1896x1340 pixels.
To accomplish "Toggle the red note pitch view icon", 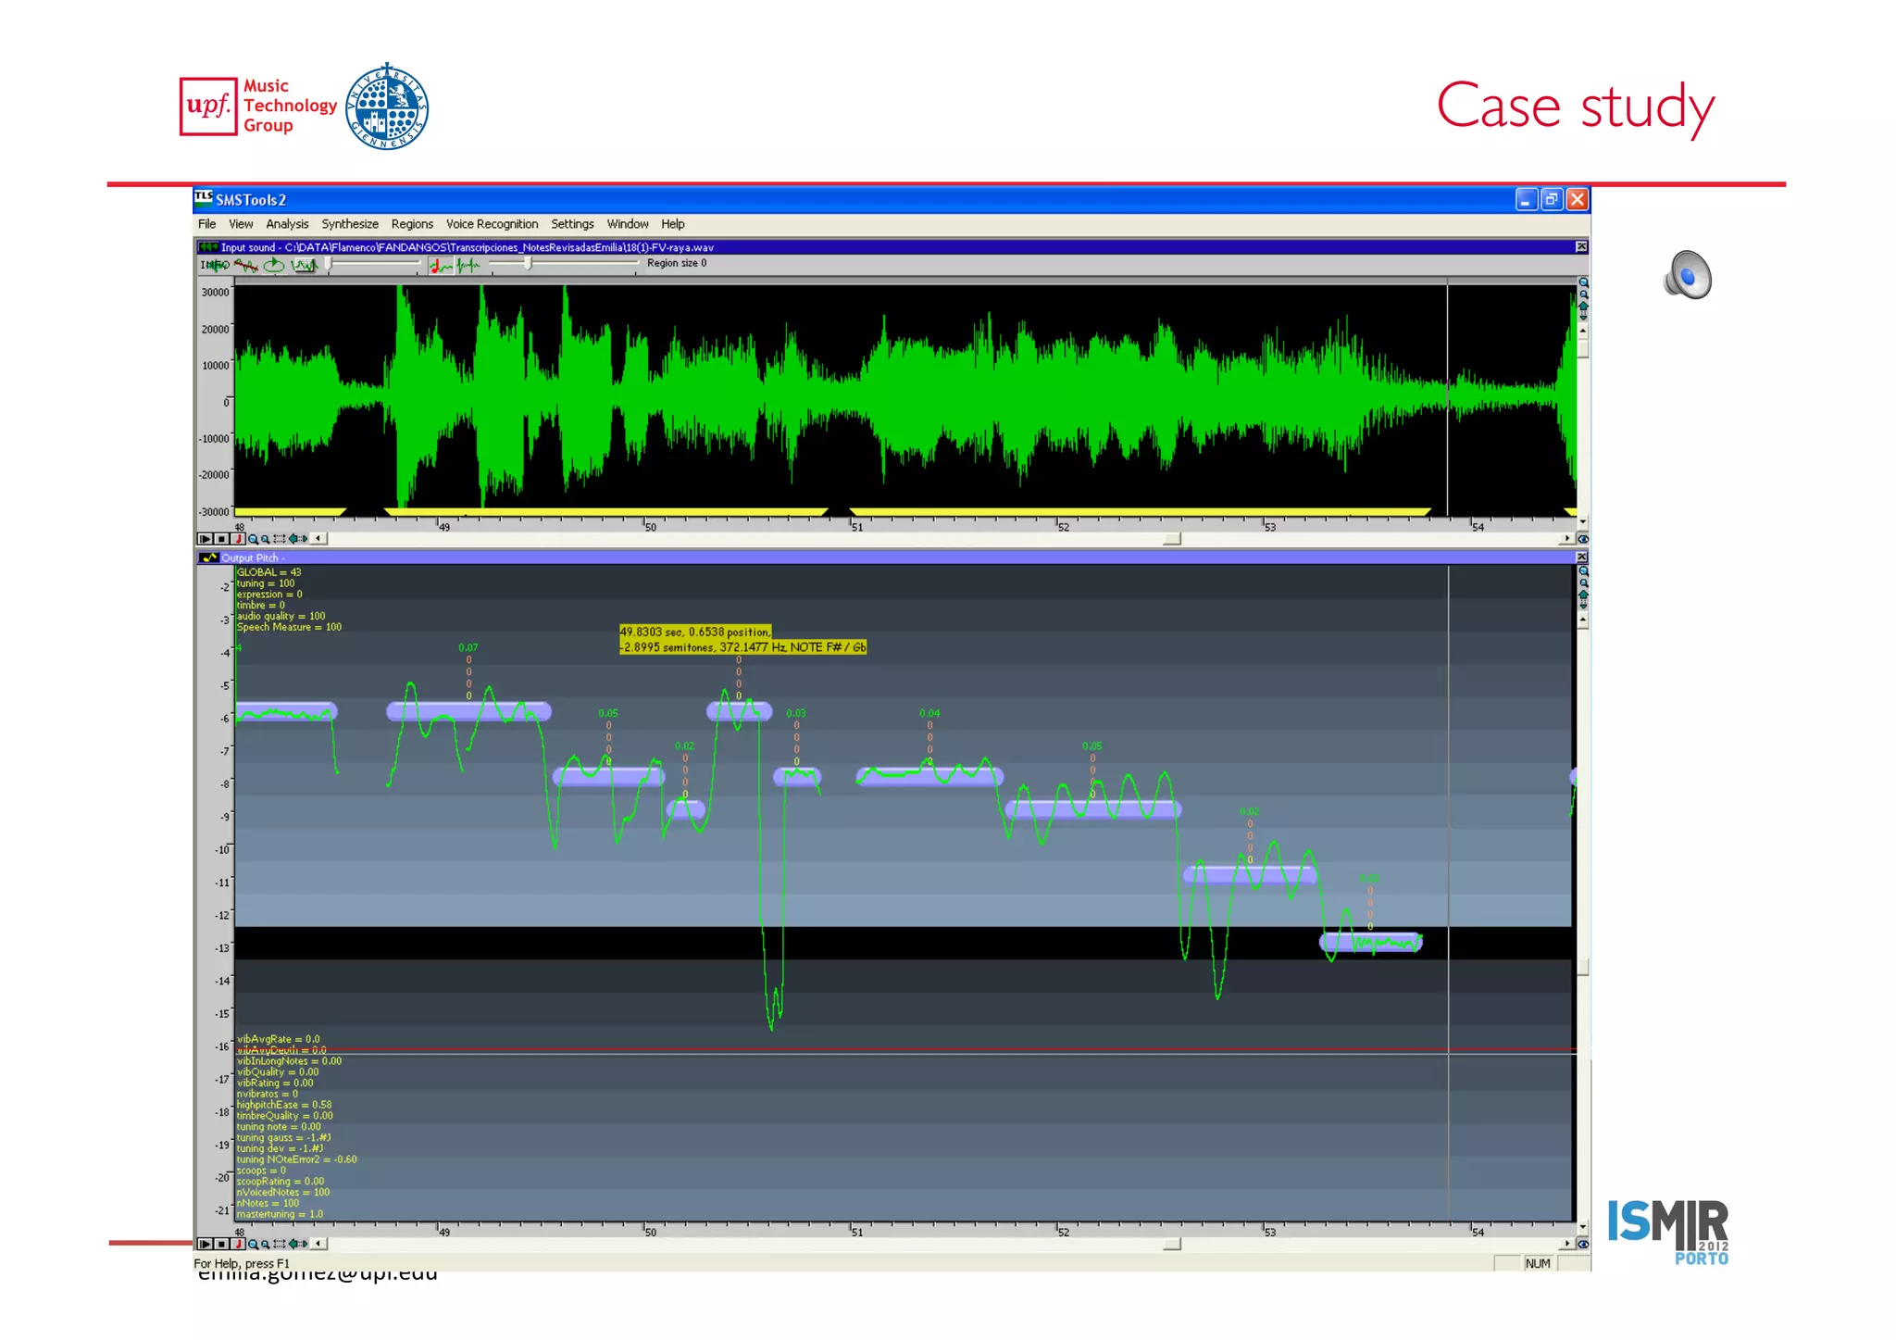I will pos(441,266).
